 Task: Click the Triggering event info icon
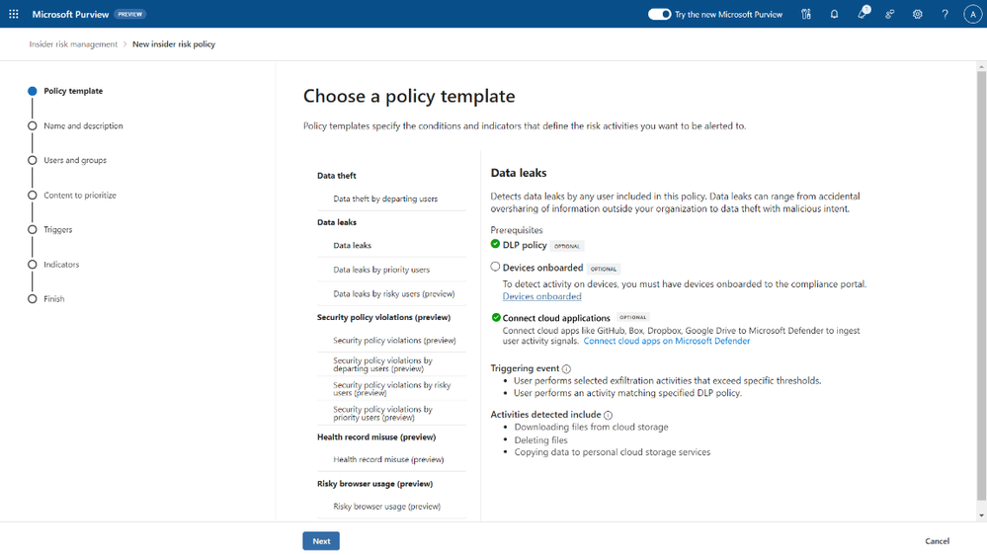566,368
